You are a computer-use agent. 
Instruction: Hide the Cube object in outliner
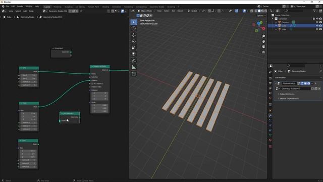click(317, 26)
